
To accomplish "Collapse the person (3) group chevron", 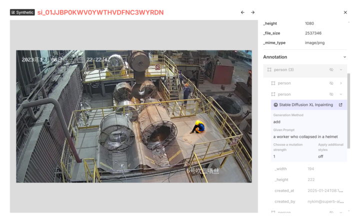I will coord(341,69).
